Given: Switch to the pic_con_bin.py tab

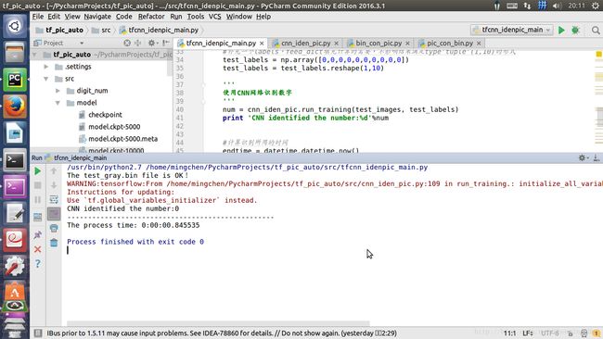Looking at the screenshot, I should click(x=450, y=43).
